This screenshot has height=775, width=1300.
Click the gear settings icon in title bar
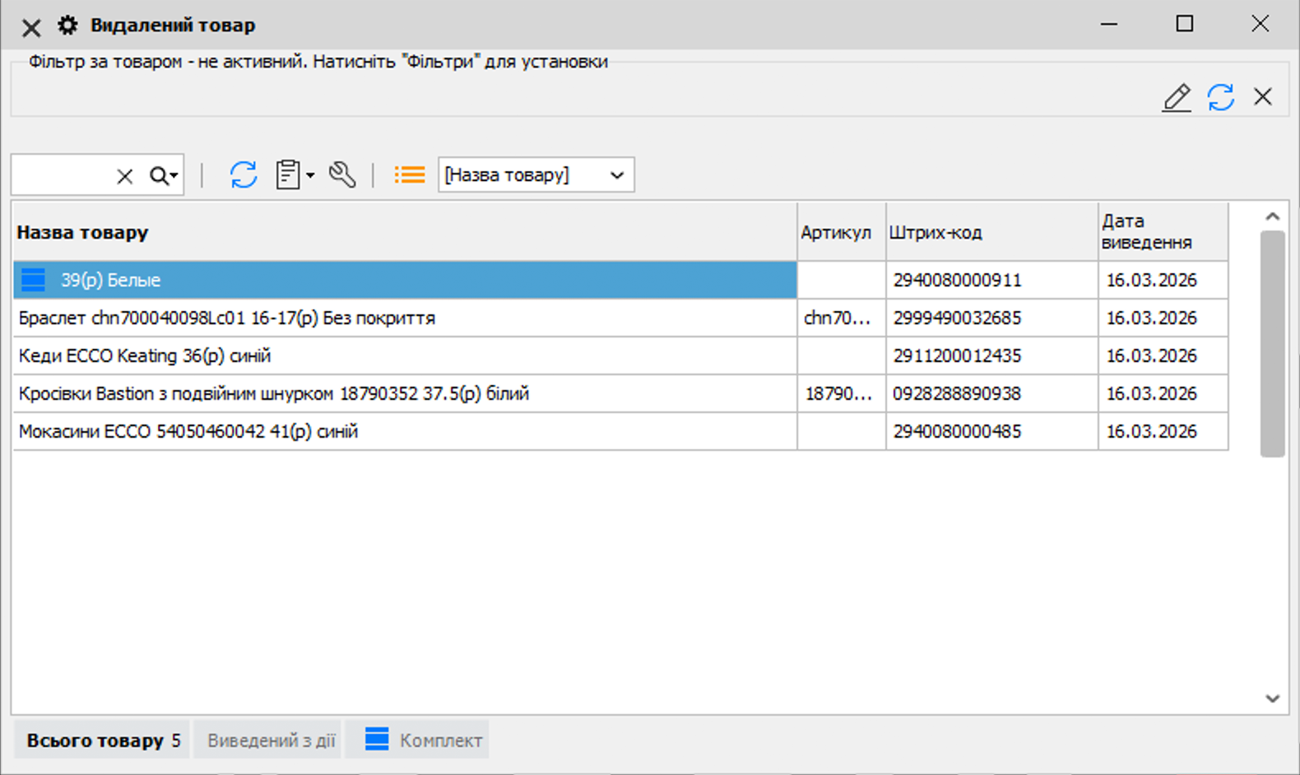(x=67, y=26)
